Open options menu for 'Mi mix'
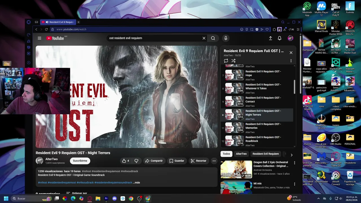This screenshot has width=361, height=203. [x=294, y=184]
